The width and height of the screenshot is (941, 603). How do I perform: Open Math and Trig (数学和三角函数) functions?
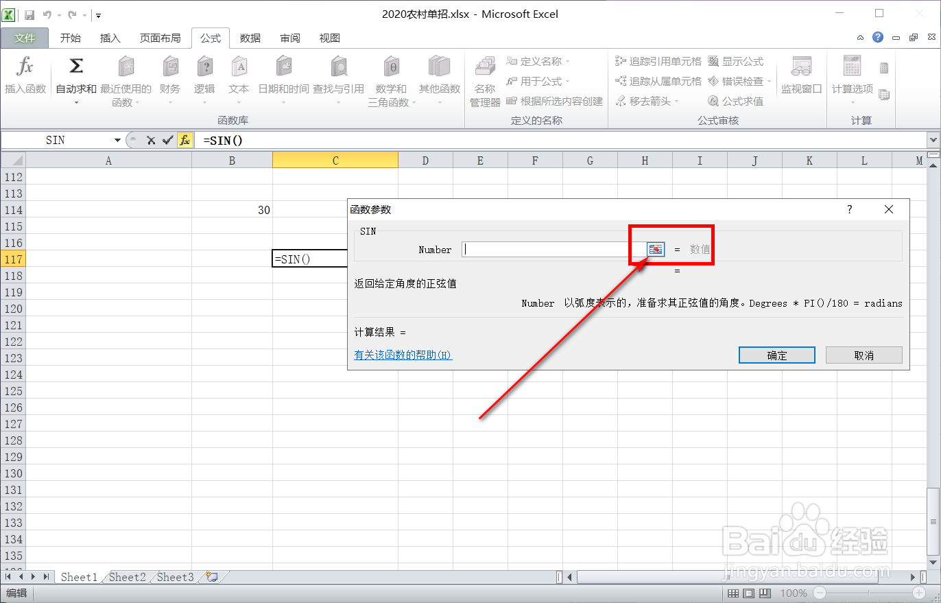391,81
